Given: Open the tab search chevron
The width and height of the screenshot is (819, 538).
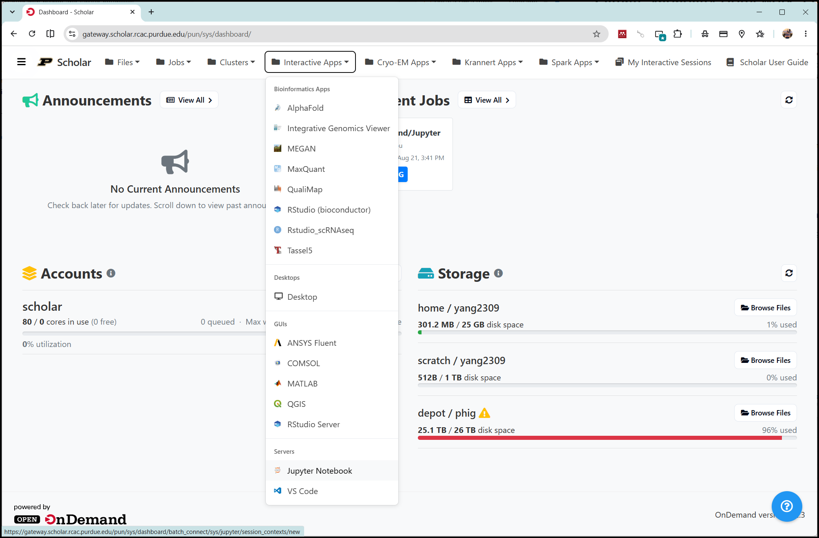Looking at the screenshot, I should click(12, 12).
